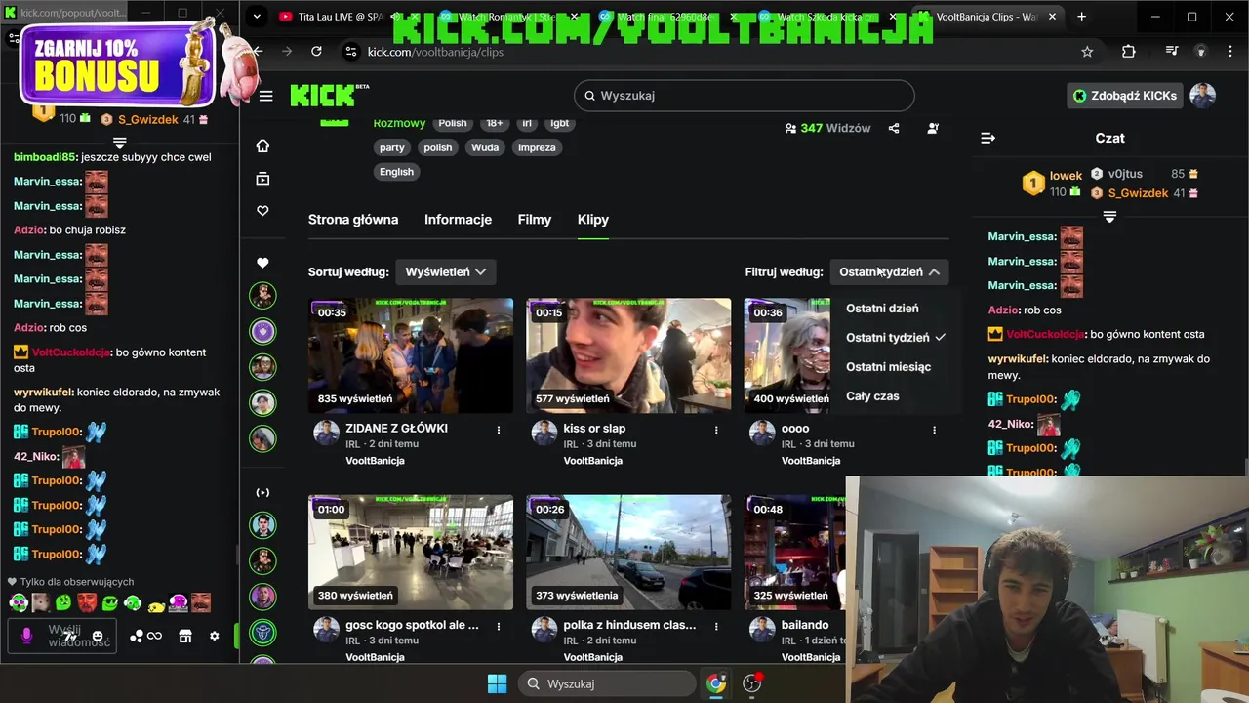This screenshot has width=1249, height=703.
Task: Open Browse icon in Kick sidebar
Action: coord(262,179)
